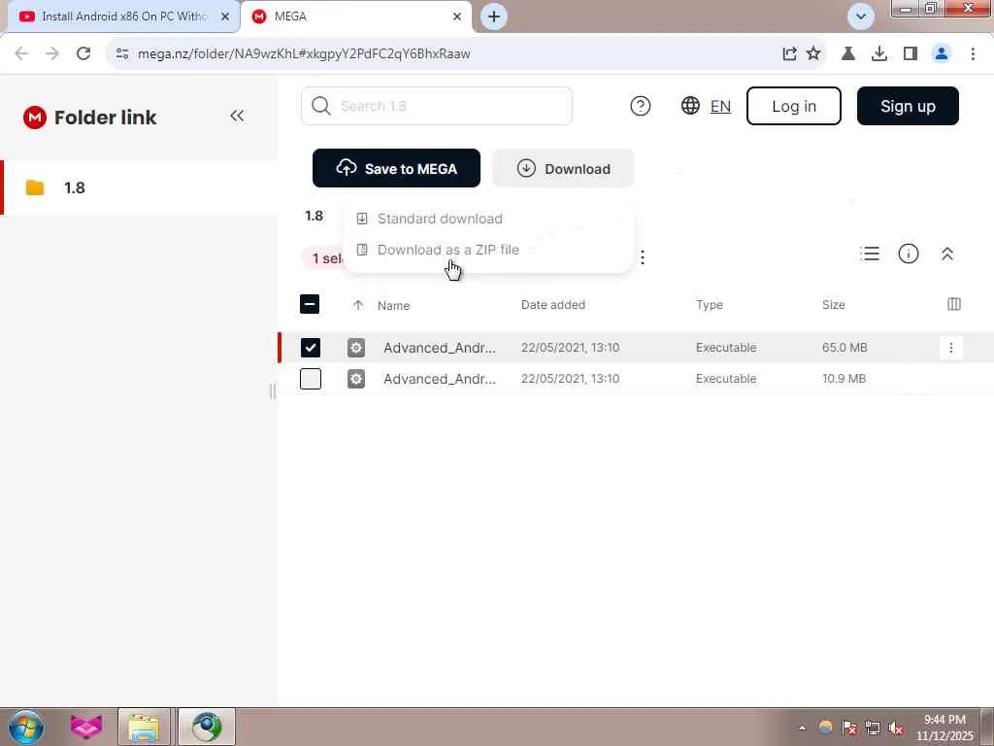The height and width of the screenshot is (746, 994).
Task: Open Chrome three-dot menu
Action: (973, 54)
